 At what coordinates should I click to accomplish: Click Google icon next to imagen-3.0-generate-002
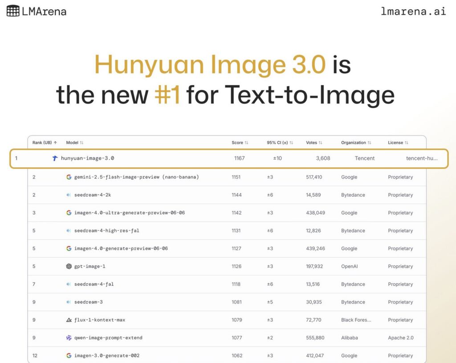pyautogui.click(x=69, y=355)
